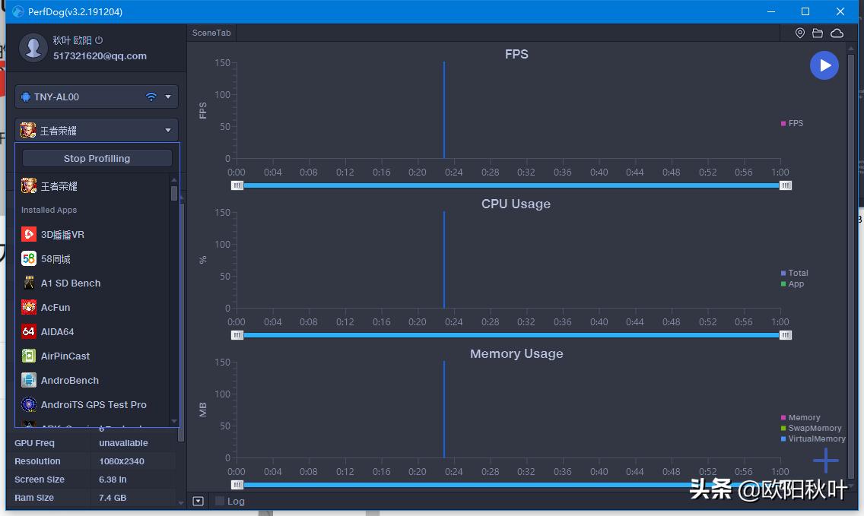Click the user avatar icon
864x516 pixels.
(x=33, y=48)
